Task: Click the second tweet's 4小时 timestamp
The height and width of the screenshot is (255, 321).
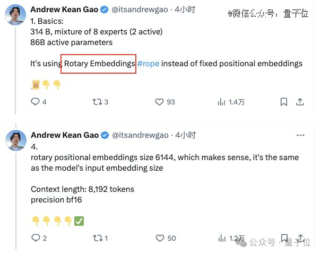Action: [185, 135]
